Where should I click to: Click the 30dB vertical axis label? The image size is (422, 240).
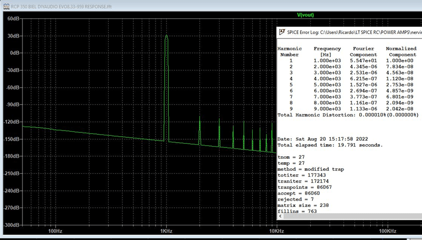point(13,36)
